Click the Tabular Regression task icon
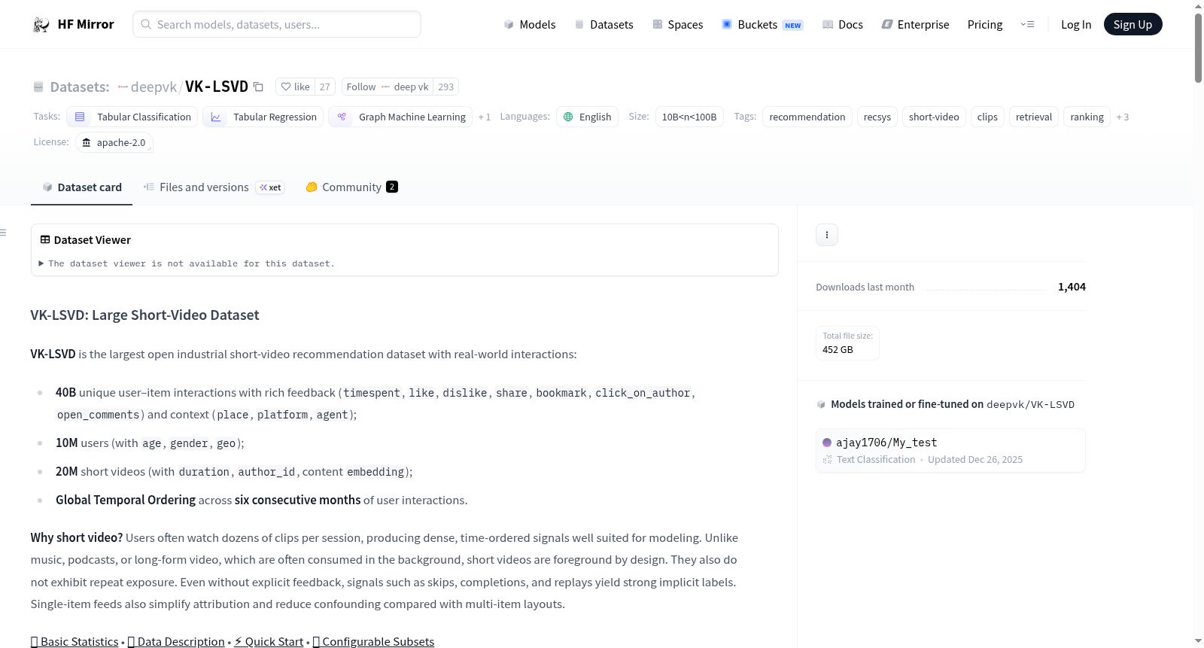1204x648 pixels. (216, 117)
